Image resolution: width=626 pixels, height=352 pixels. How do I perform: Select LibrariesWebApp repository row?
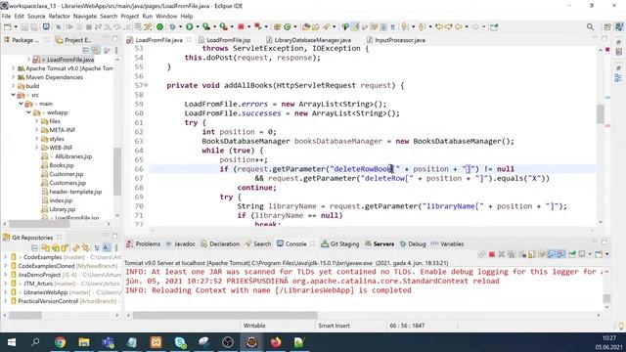(x=63, y=292)
